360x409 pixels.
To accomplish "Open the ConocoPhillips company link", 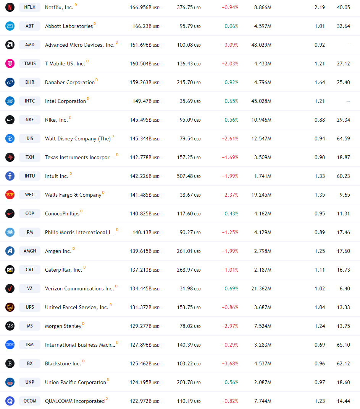I will pyautogui.click(x=62, y=213).
